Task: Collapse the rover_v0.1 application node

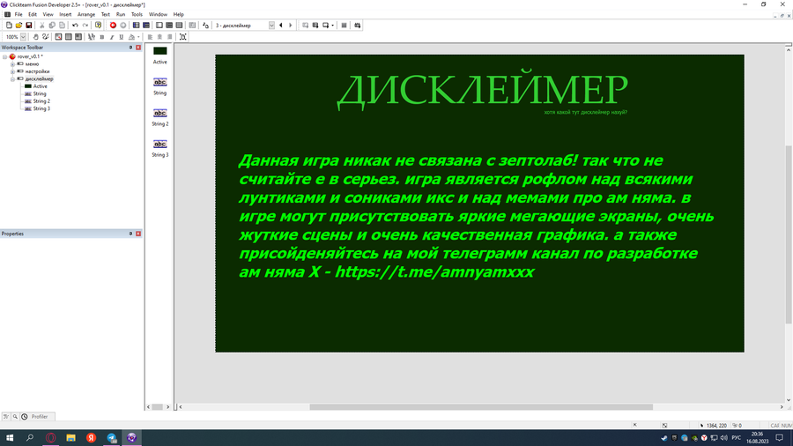Action: (4, 56)
